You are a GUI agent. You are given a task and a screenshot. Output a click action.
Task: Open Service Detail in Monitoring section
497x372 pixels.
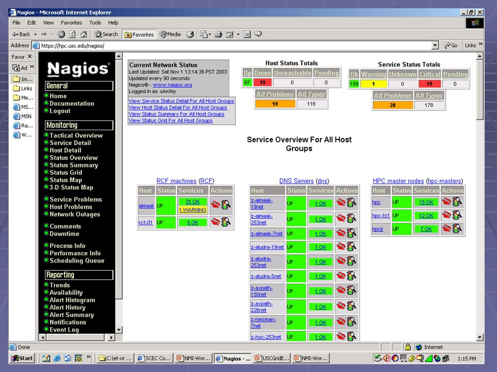70,143
